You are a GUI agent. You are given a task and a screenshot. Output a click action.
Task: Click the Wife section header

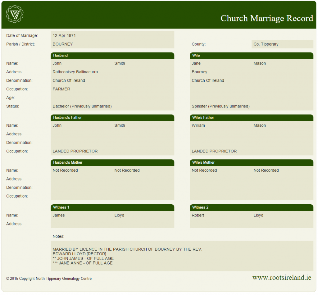[251, 56]
